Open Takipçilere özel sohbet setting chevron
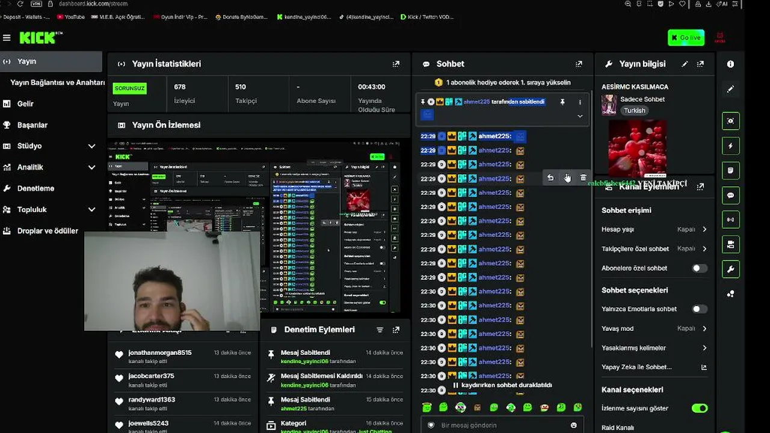The height and width of the screenshot is (433, 770). (x=704, y=248)
